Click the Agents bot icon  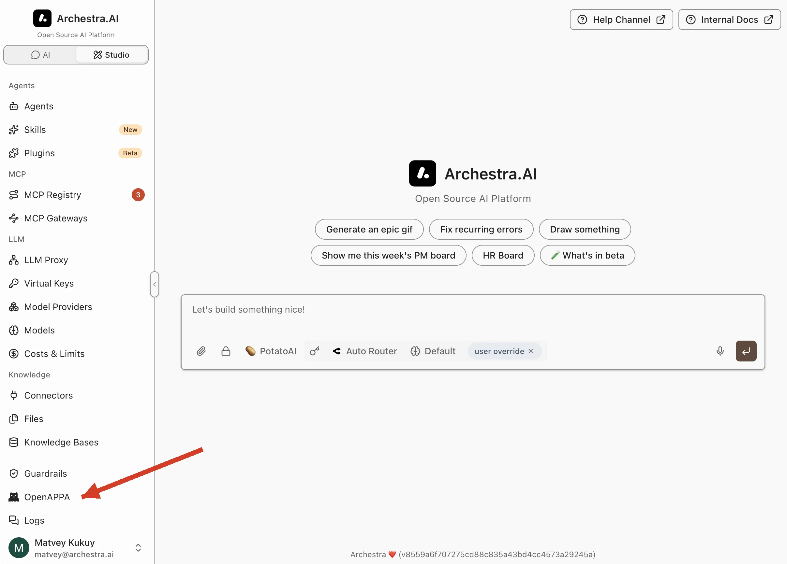14,106
